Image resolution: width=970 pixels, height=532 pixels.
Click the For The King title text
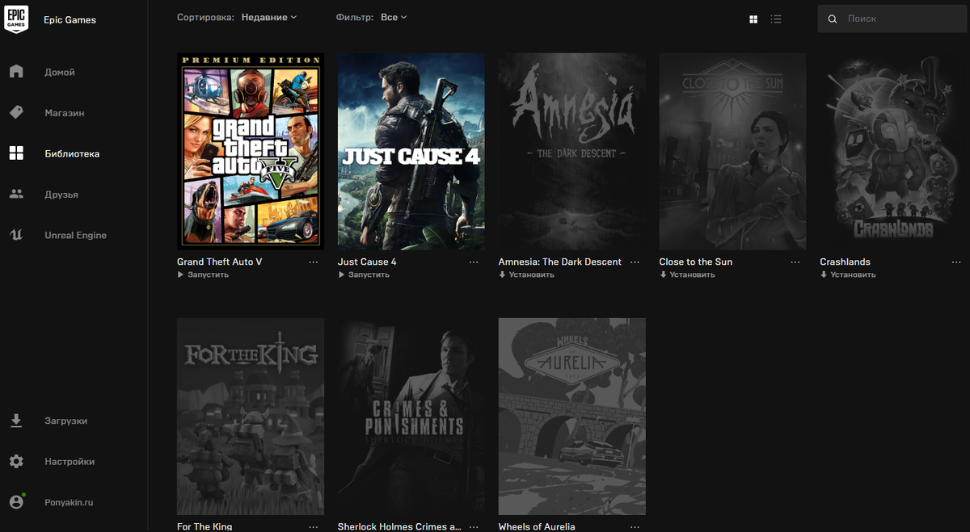pyautogui.click(x=205, y=526)
